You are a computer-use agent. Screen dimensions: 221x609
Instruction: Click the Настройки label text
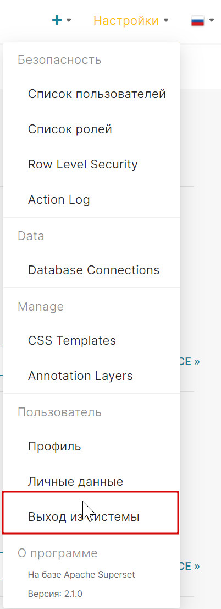click(126, 20)
